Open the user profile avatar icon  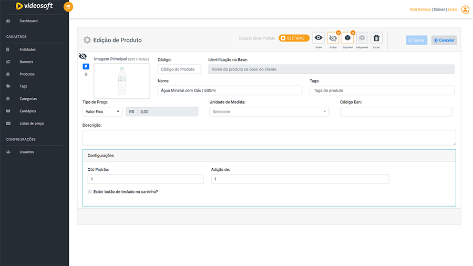(465, 9)
